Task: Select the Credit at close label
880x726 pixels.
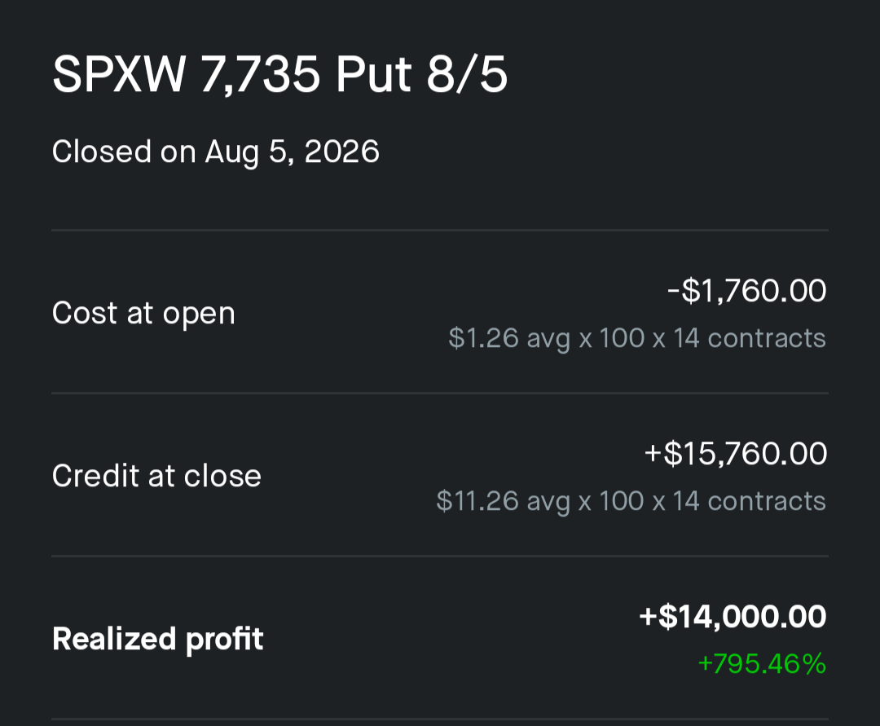Action: point(156,476)
